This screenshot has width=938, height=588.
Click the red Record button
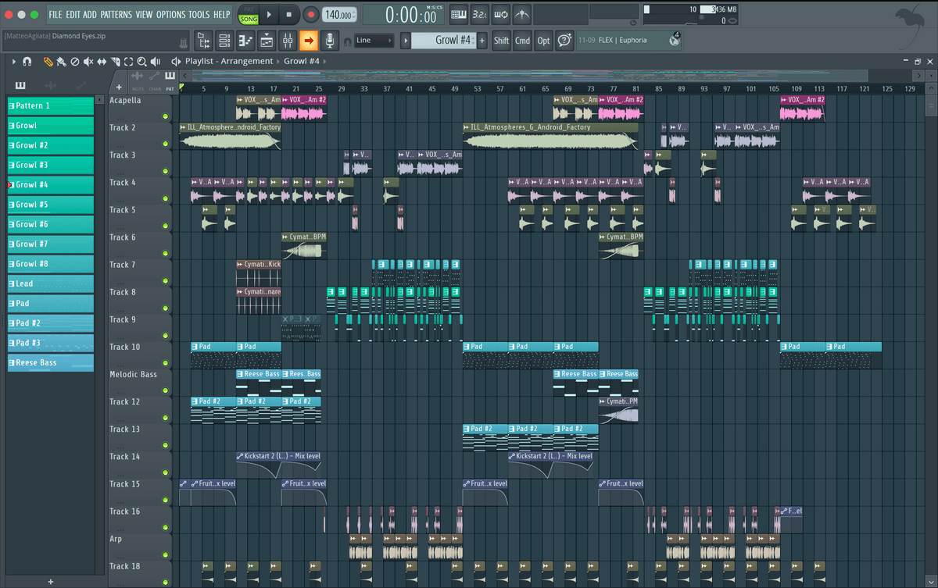tap(310, 14)
